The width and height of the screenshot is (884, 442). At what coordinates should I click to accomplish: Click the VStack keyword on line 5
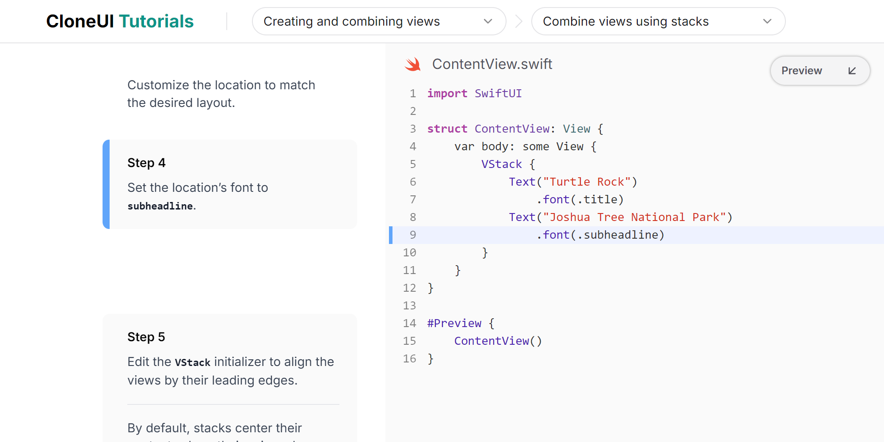tap(501, 164)
